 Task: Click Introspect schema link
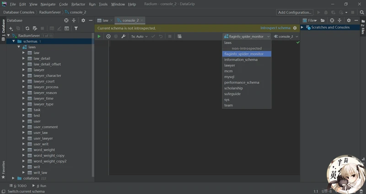[x=275, y=28]
